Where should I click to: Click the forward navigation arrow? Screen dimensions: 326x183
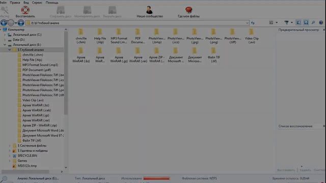(x=11, y=23)
